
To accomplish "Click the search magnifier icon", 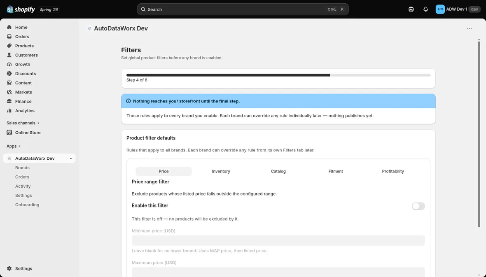I will [x=143, y=9].
